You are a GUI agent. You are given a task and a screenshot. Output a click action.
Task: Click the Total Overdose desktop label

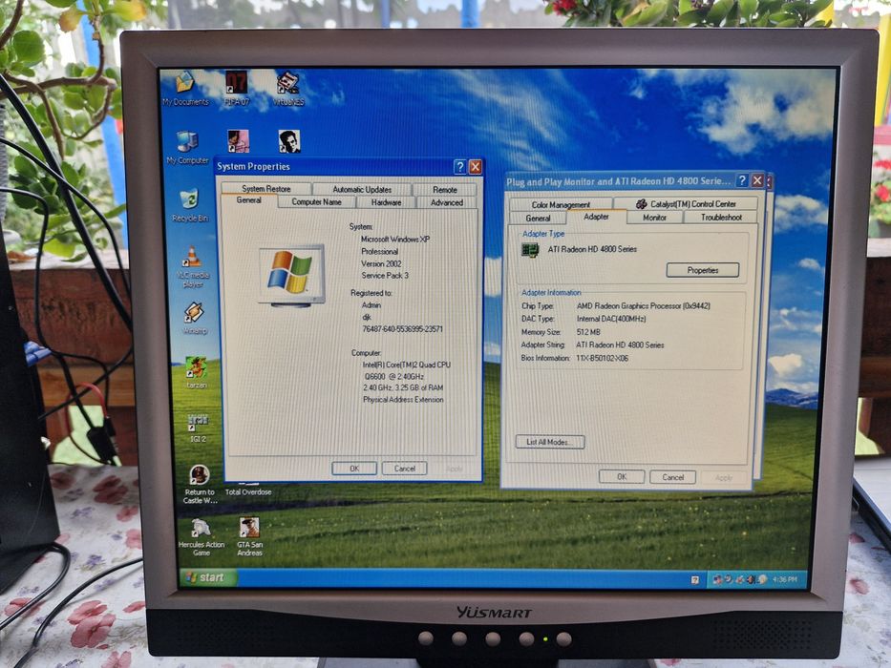pyautogui.click(x=248, y=491)
